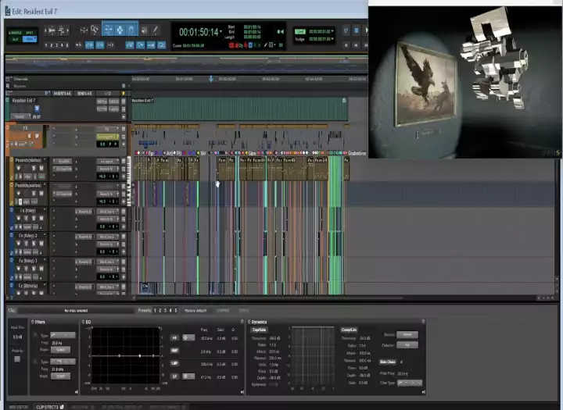Viewport: 563px width, 410px height.
Task: Select clip effects preset 1
Action: (155, 311)
